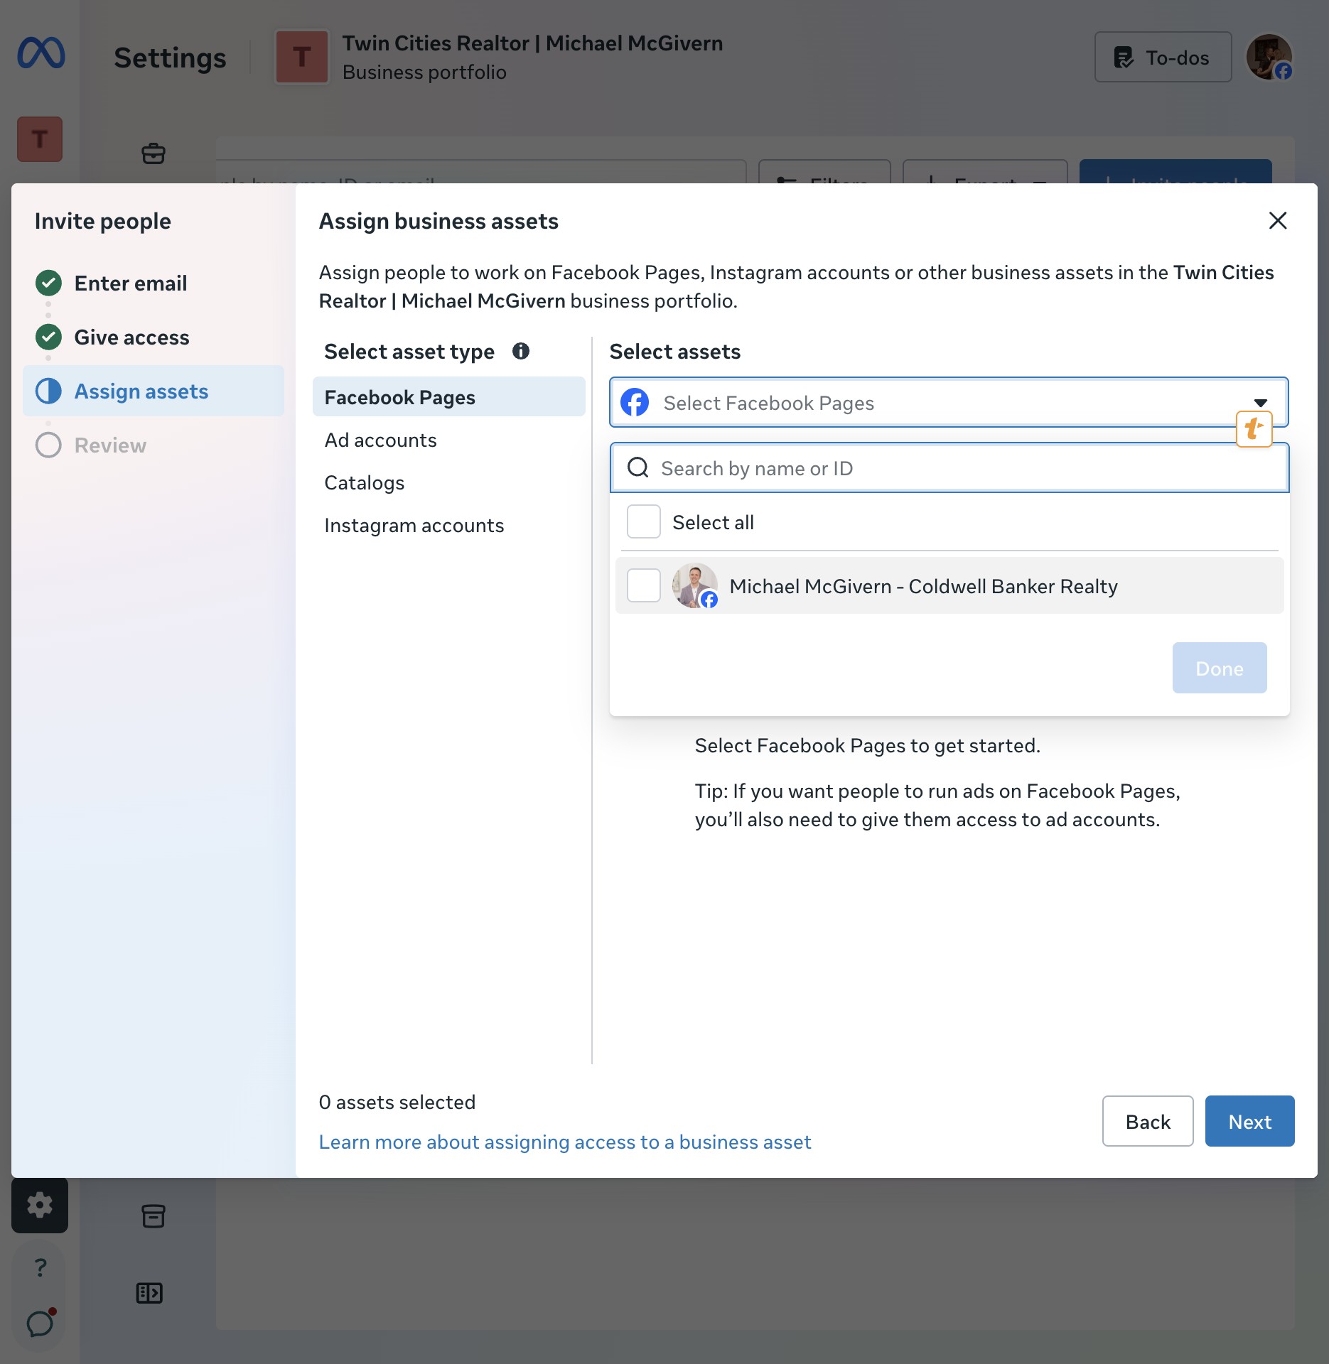Open the red T portfolio icon in the sidebar
This screenshot has width=1329, height=1364.
click(40, 139)
